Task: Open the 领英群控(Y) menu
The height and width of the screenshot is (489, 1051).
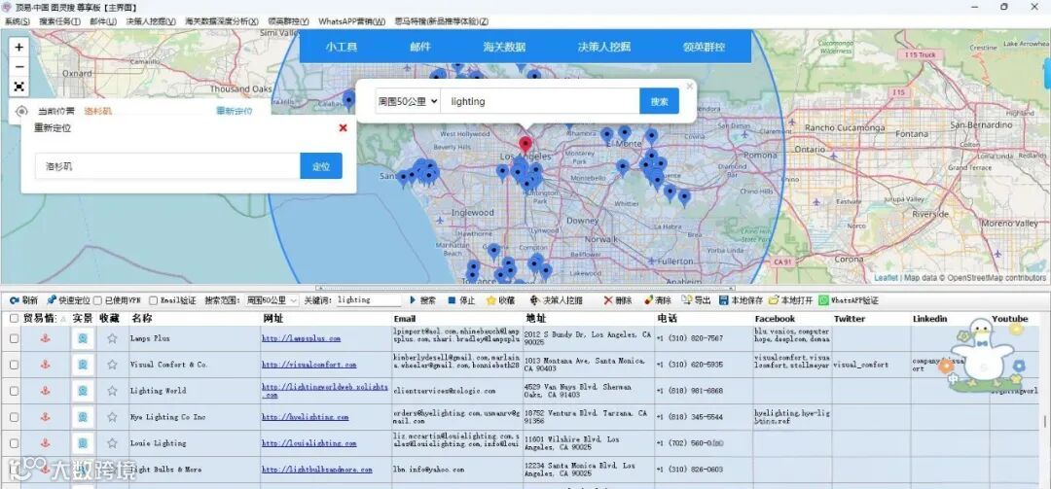Action: coord(288,21)
